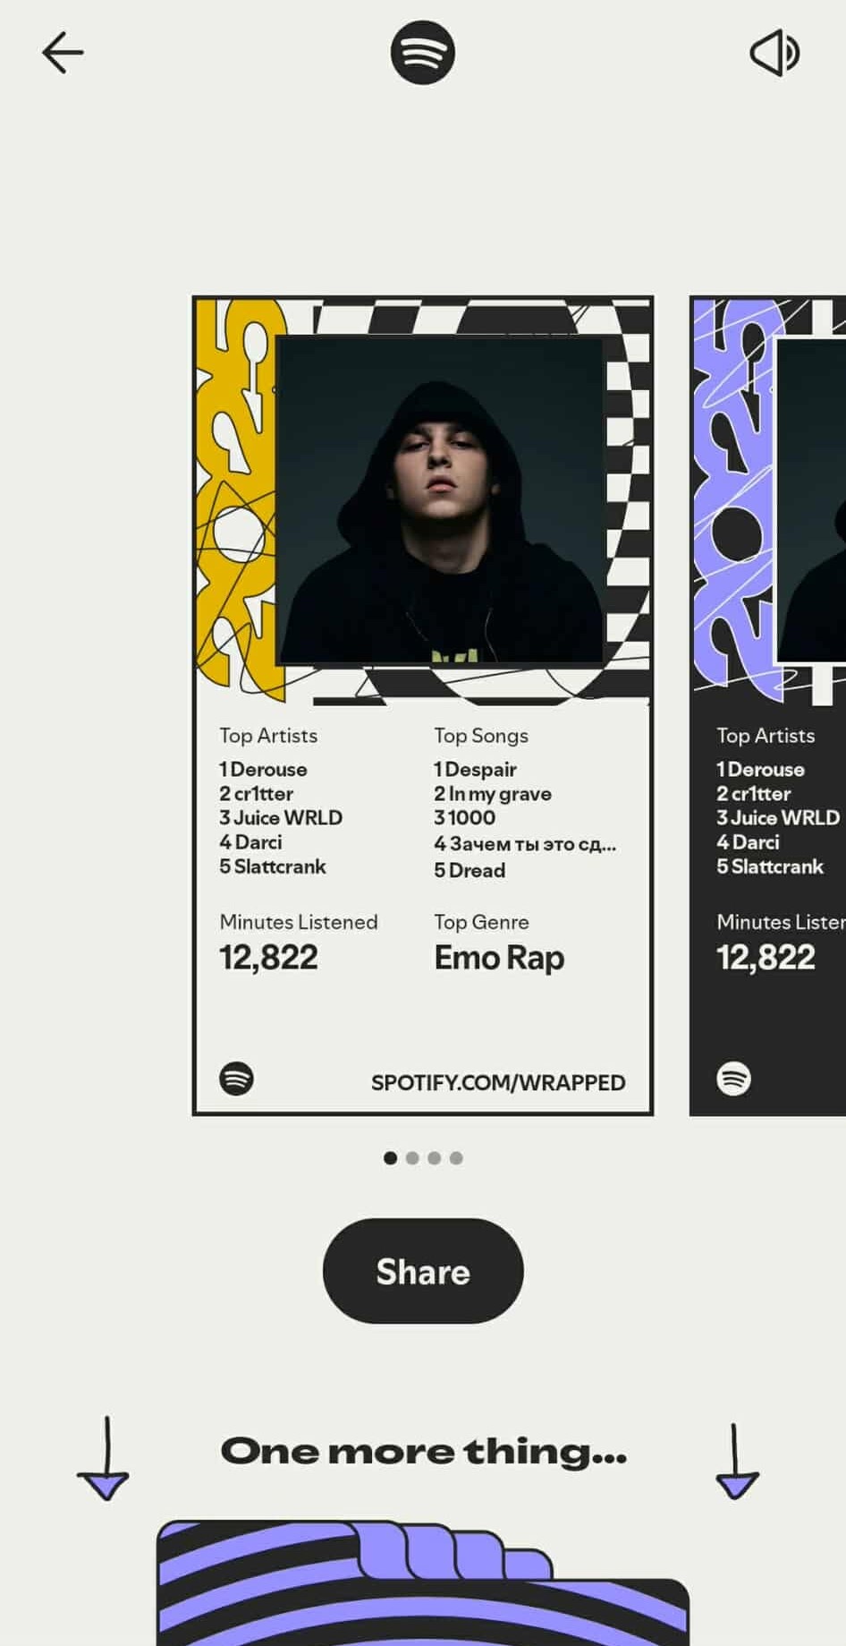Select the second carousel page dot
The width and height of the screenshot is (846, 1646).
point(412,1158)
